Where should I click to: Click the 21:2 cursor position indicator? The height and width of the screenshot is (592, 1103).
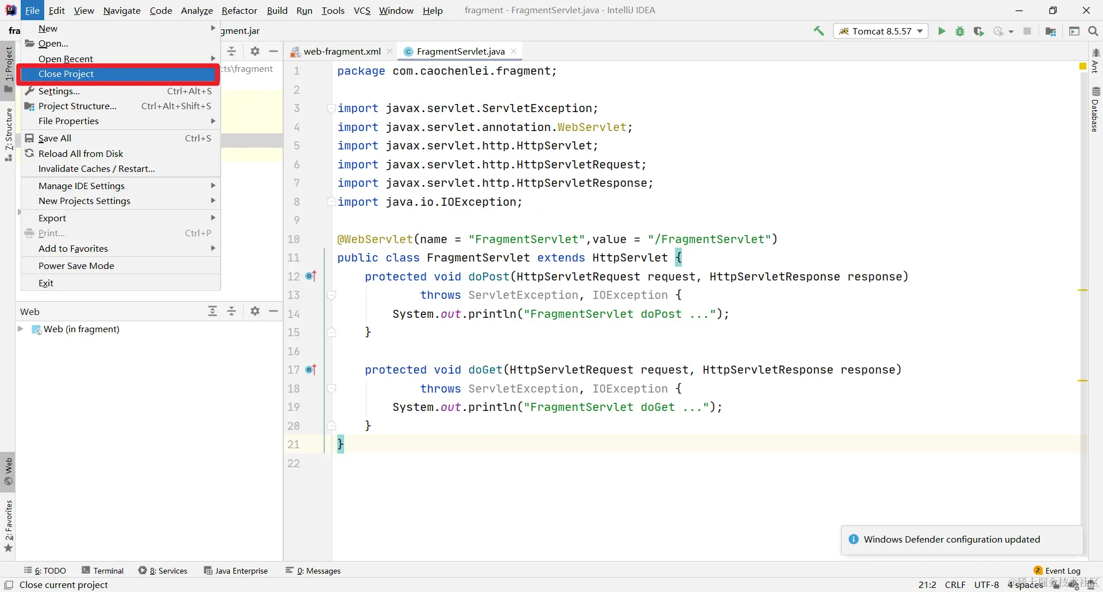tap(927, 585)
